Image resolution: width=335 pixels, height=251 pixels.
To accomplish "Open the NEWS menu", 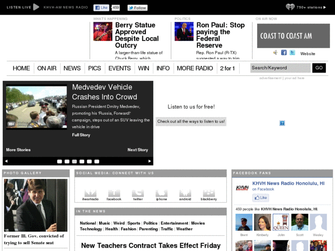I will click(72, 68).
